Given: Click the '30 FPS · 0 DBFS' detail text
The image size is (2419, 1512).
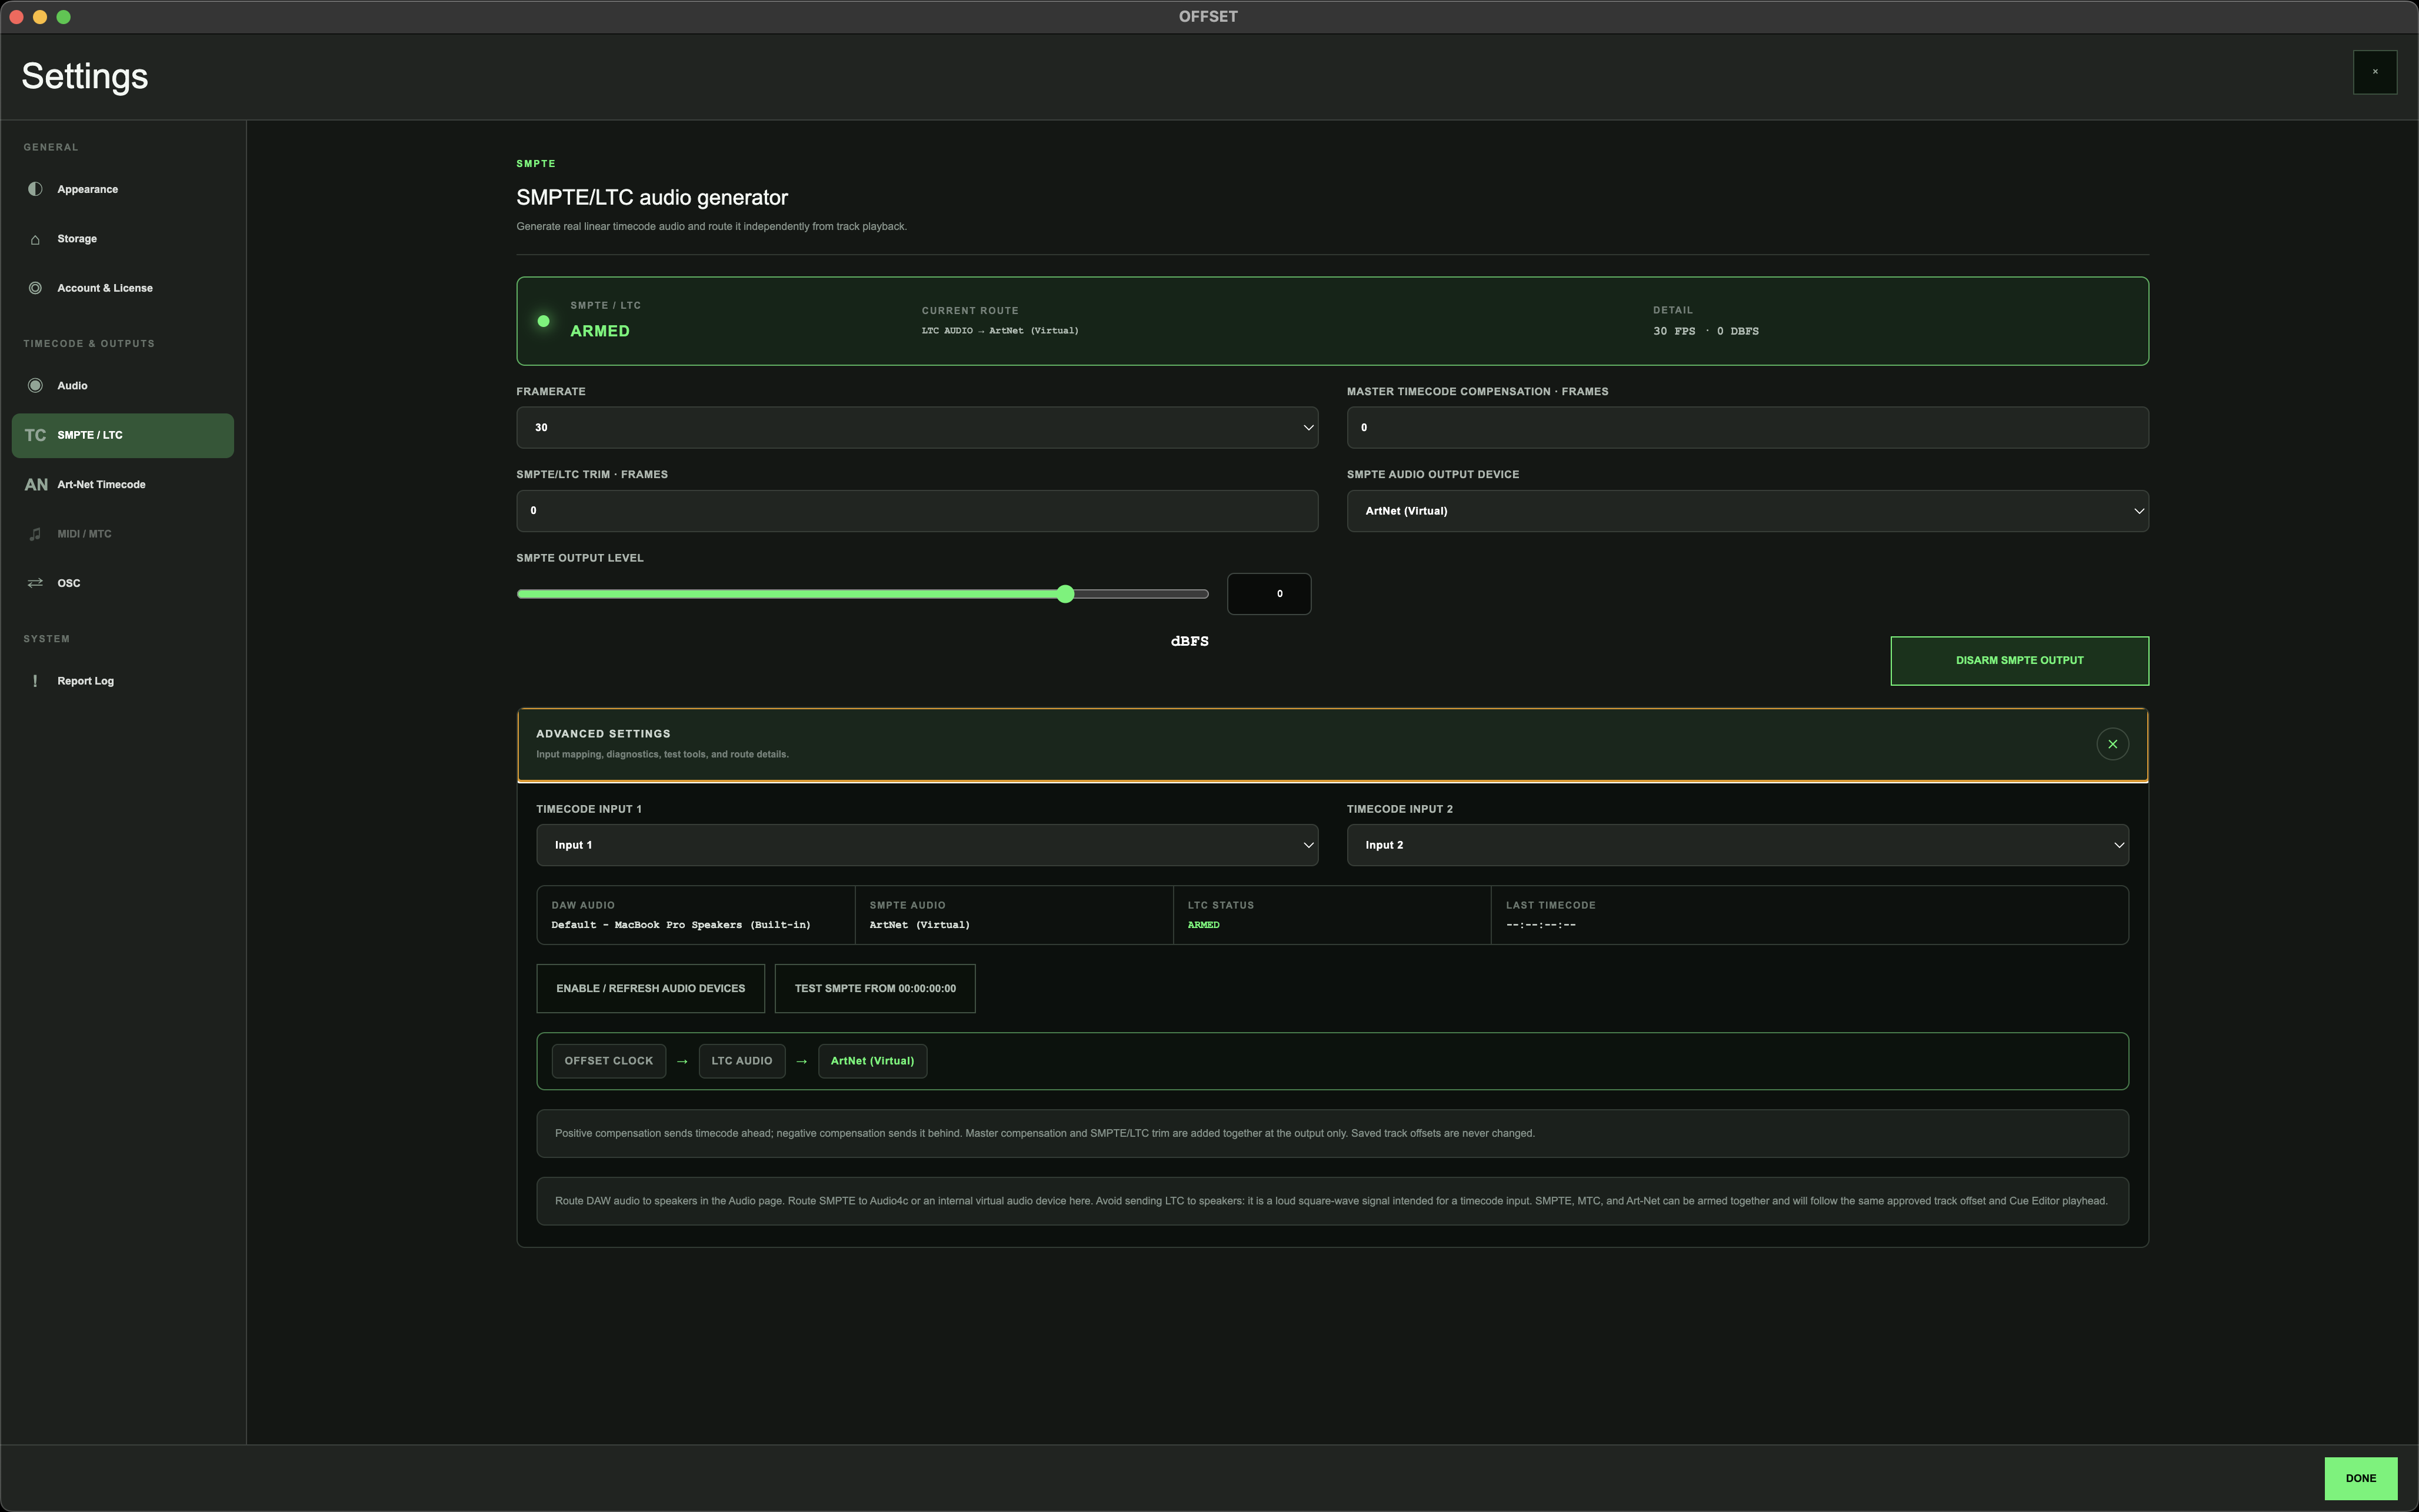Looking at the screenshot, I should pyautogui.click(x=1705, y=331).
